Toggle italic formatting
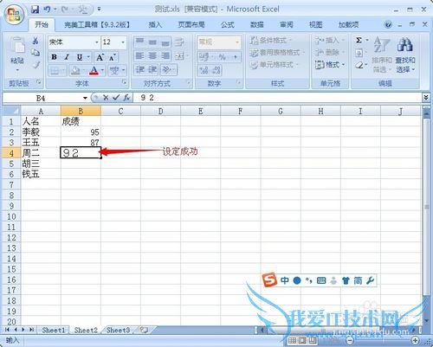 67,57
